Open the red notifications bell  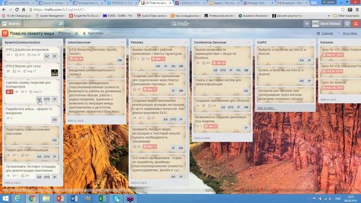(356, 24)
